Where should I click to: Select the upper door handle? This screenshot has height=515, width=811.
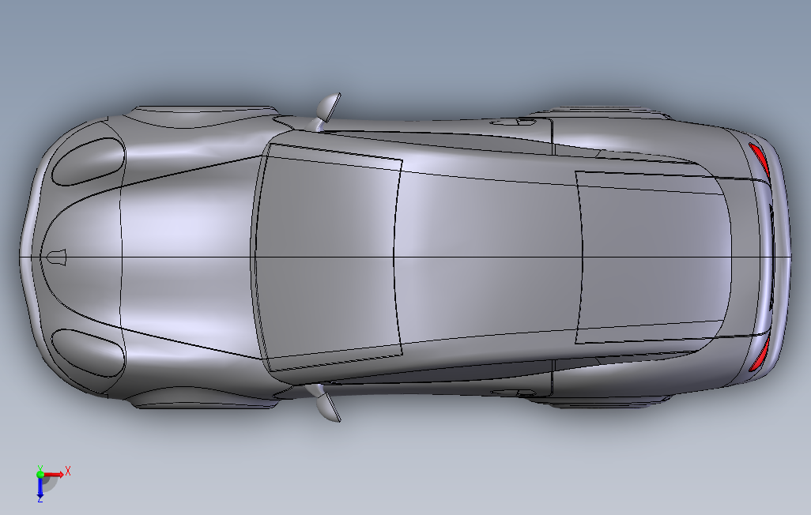coord(513,122)
